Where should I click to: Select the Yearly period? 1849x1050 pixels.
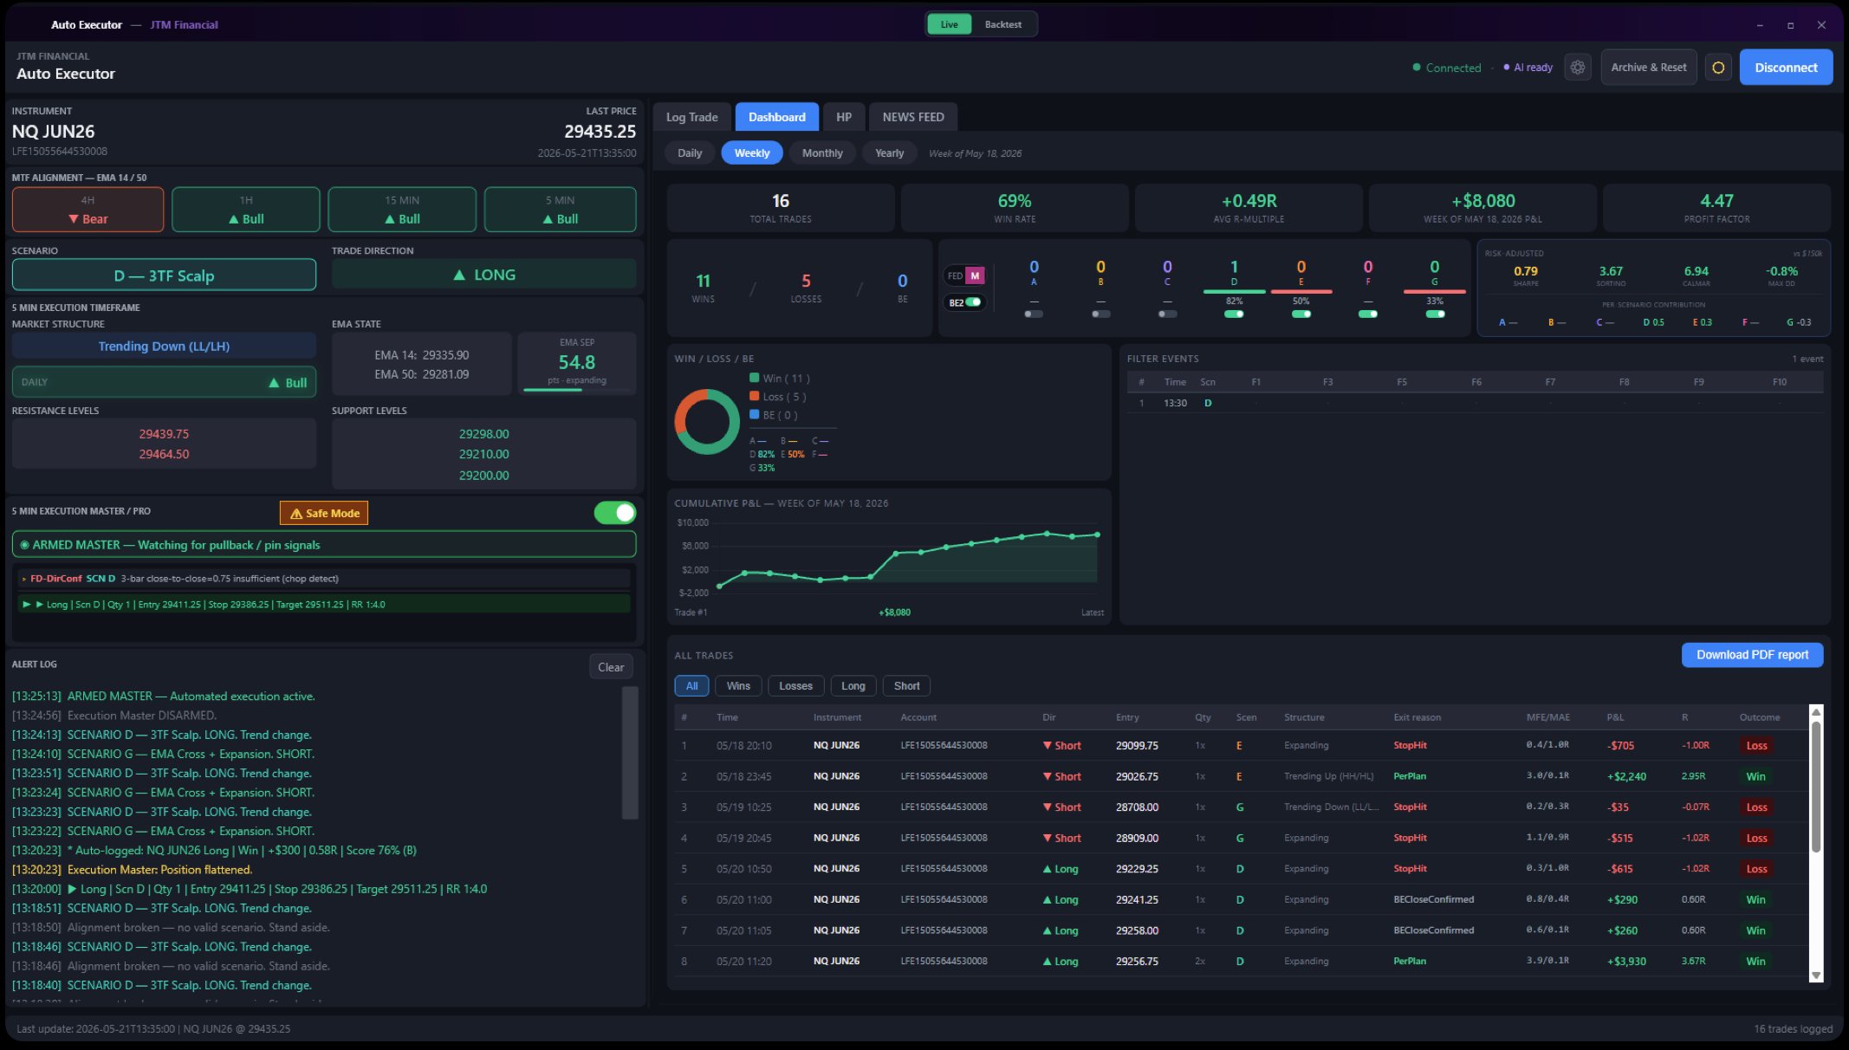(889, 153)
